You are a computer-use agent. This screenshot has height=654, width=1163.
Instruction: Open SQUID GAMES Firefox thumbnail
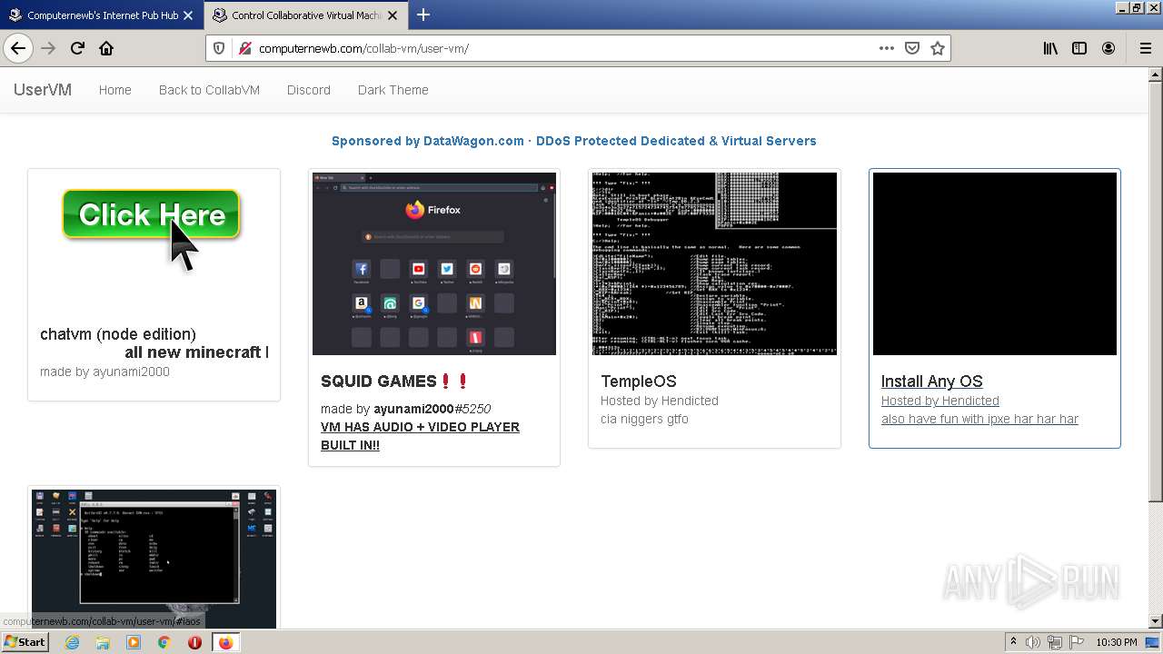coord(434,263)
